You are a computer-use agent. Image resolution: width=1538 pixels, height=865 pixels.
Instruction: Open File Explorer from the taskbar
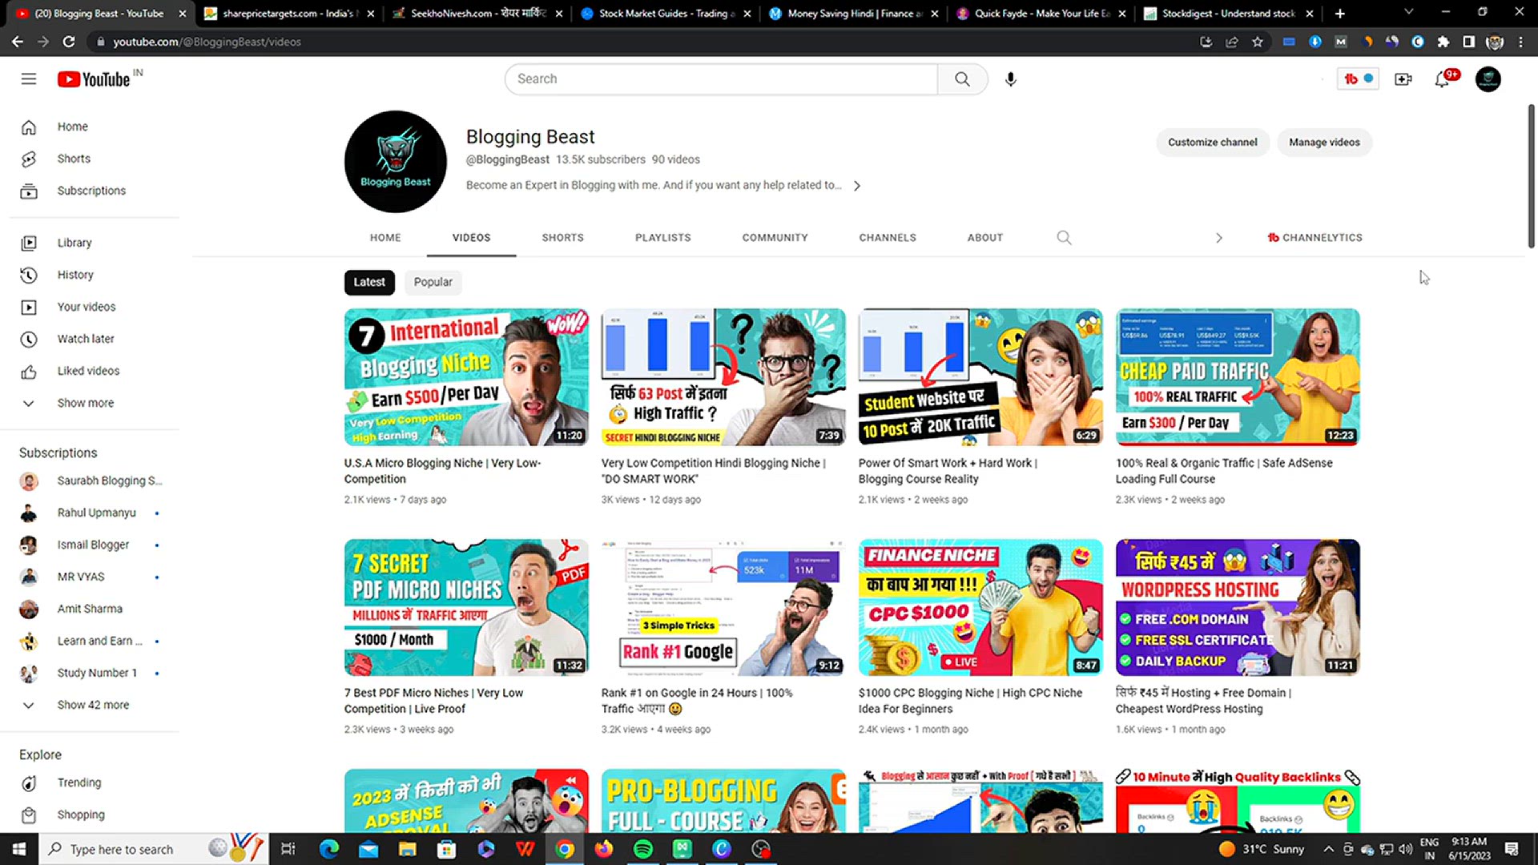(407, 849)
